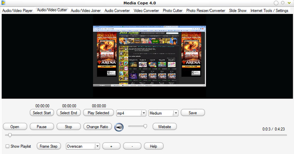Screen dimensions: 294x154
Task: Click the Media Cope 4.0 title text
Action: pos(140,3)
